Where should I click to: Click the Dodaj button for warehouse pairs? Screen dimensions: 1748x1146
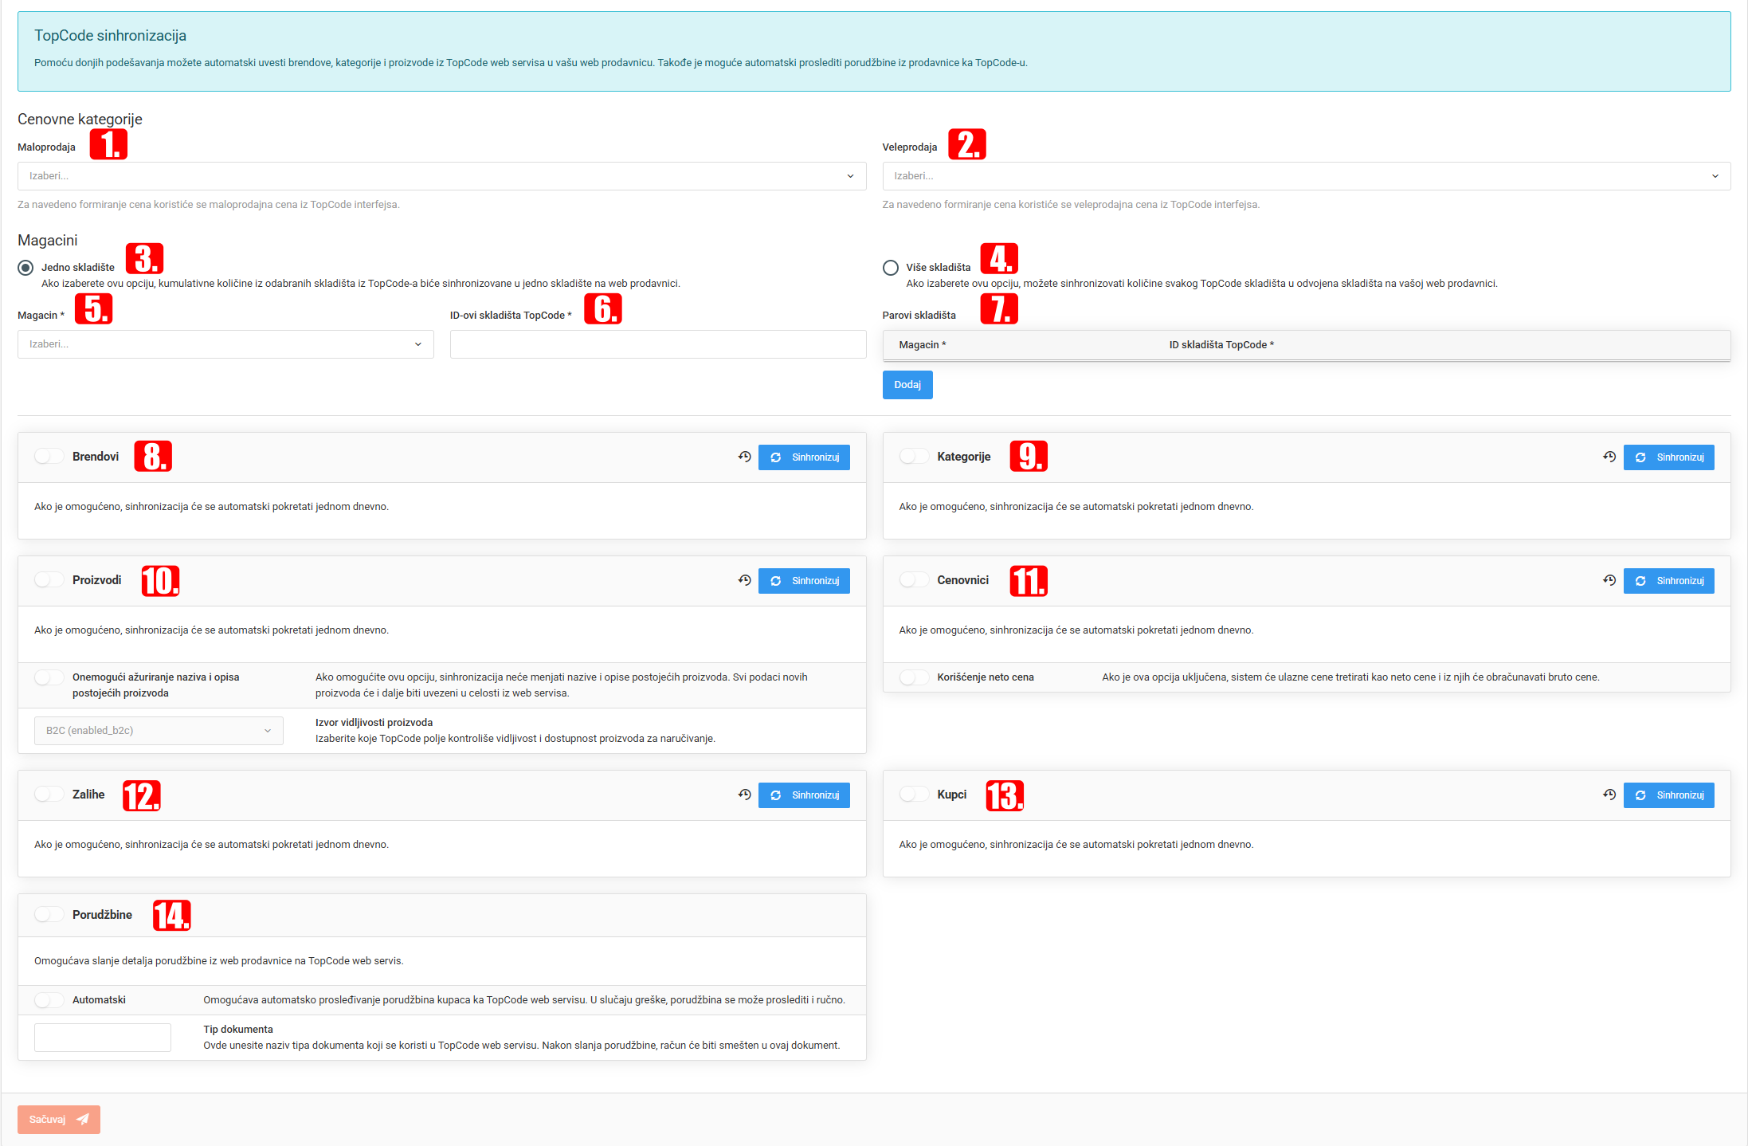click(907, 385)
